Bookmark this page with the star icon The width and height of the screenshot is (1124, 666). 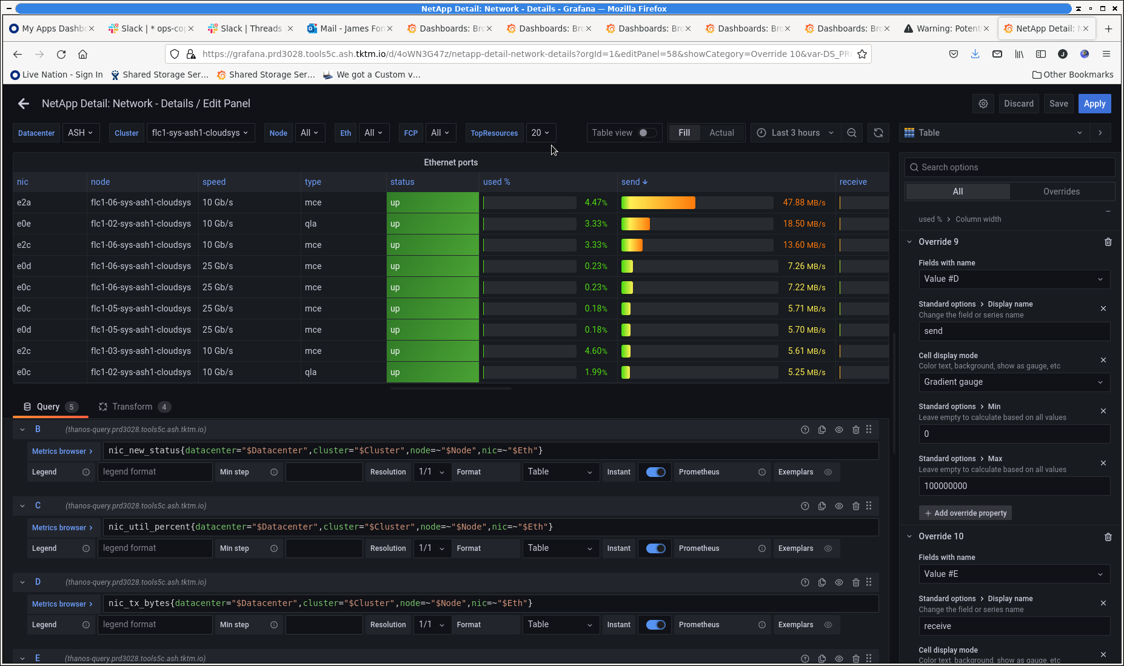(861, 54)
